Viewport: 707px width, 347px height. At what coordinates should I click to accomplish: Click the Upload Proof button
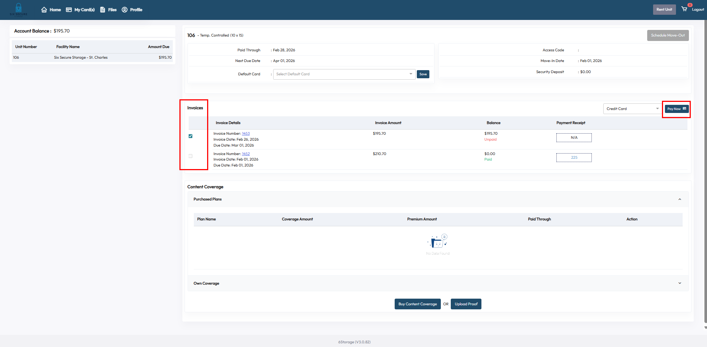click(466, 304)
